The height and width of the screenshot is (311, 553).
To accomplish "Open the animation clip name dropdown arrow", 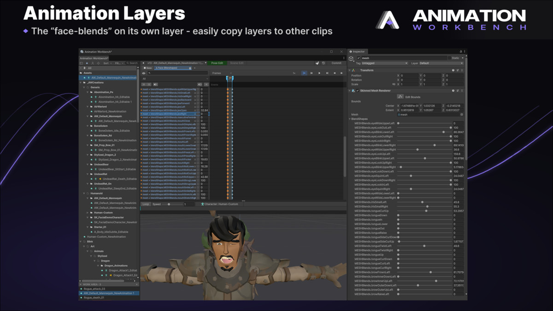I will [206, 63].
